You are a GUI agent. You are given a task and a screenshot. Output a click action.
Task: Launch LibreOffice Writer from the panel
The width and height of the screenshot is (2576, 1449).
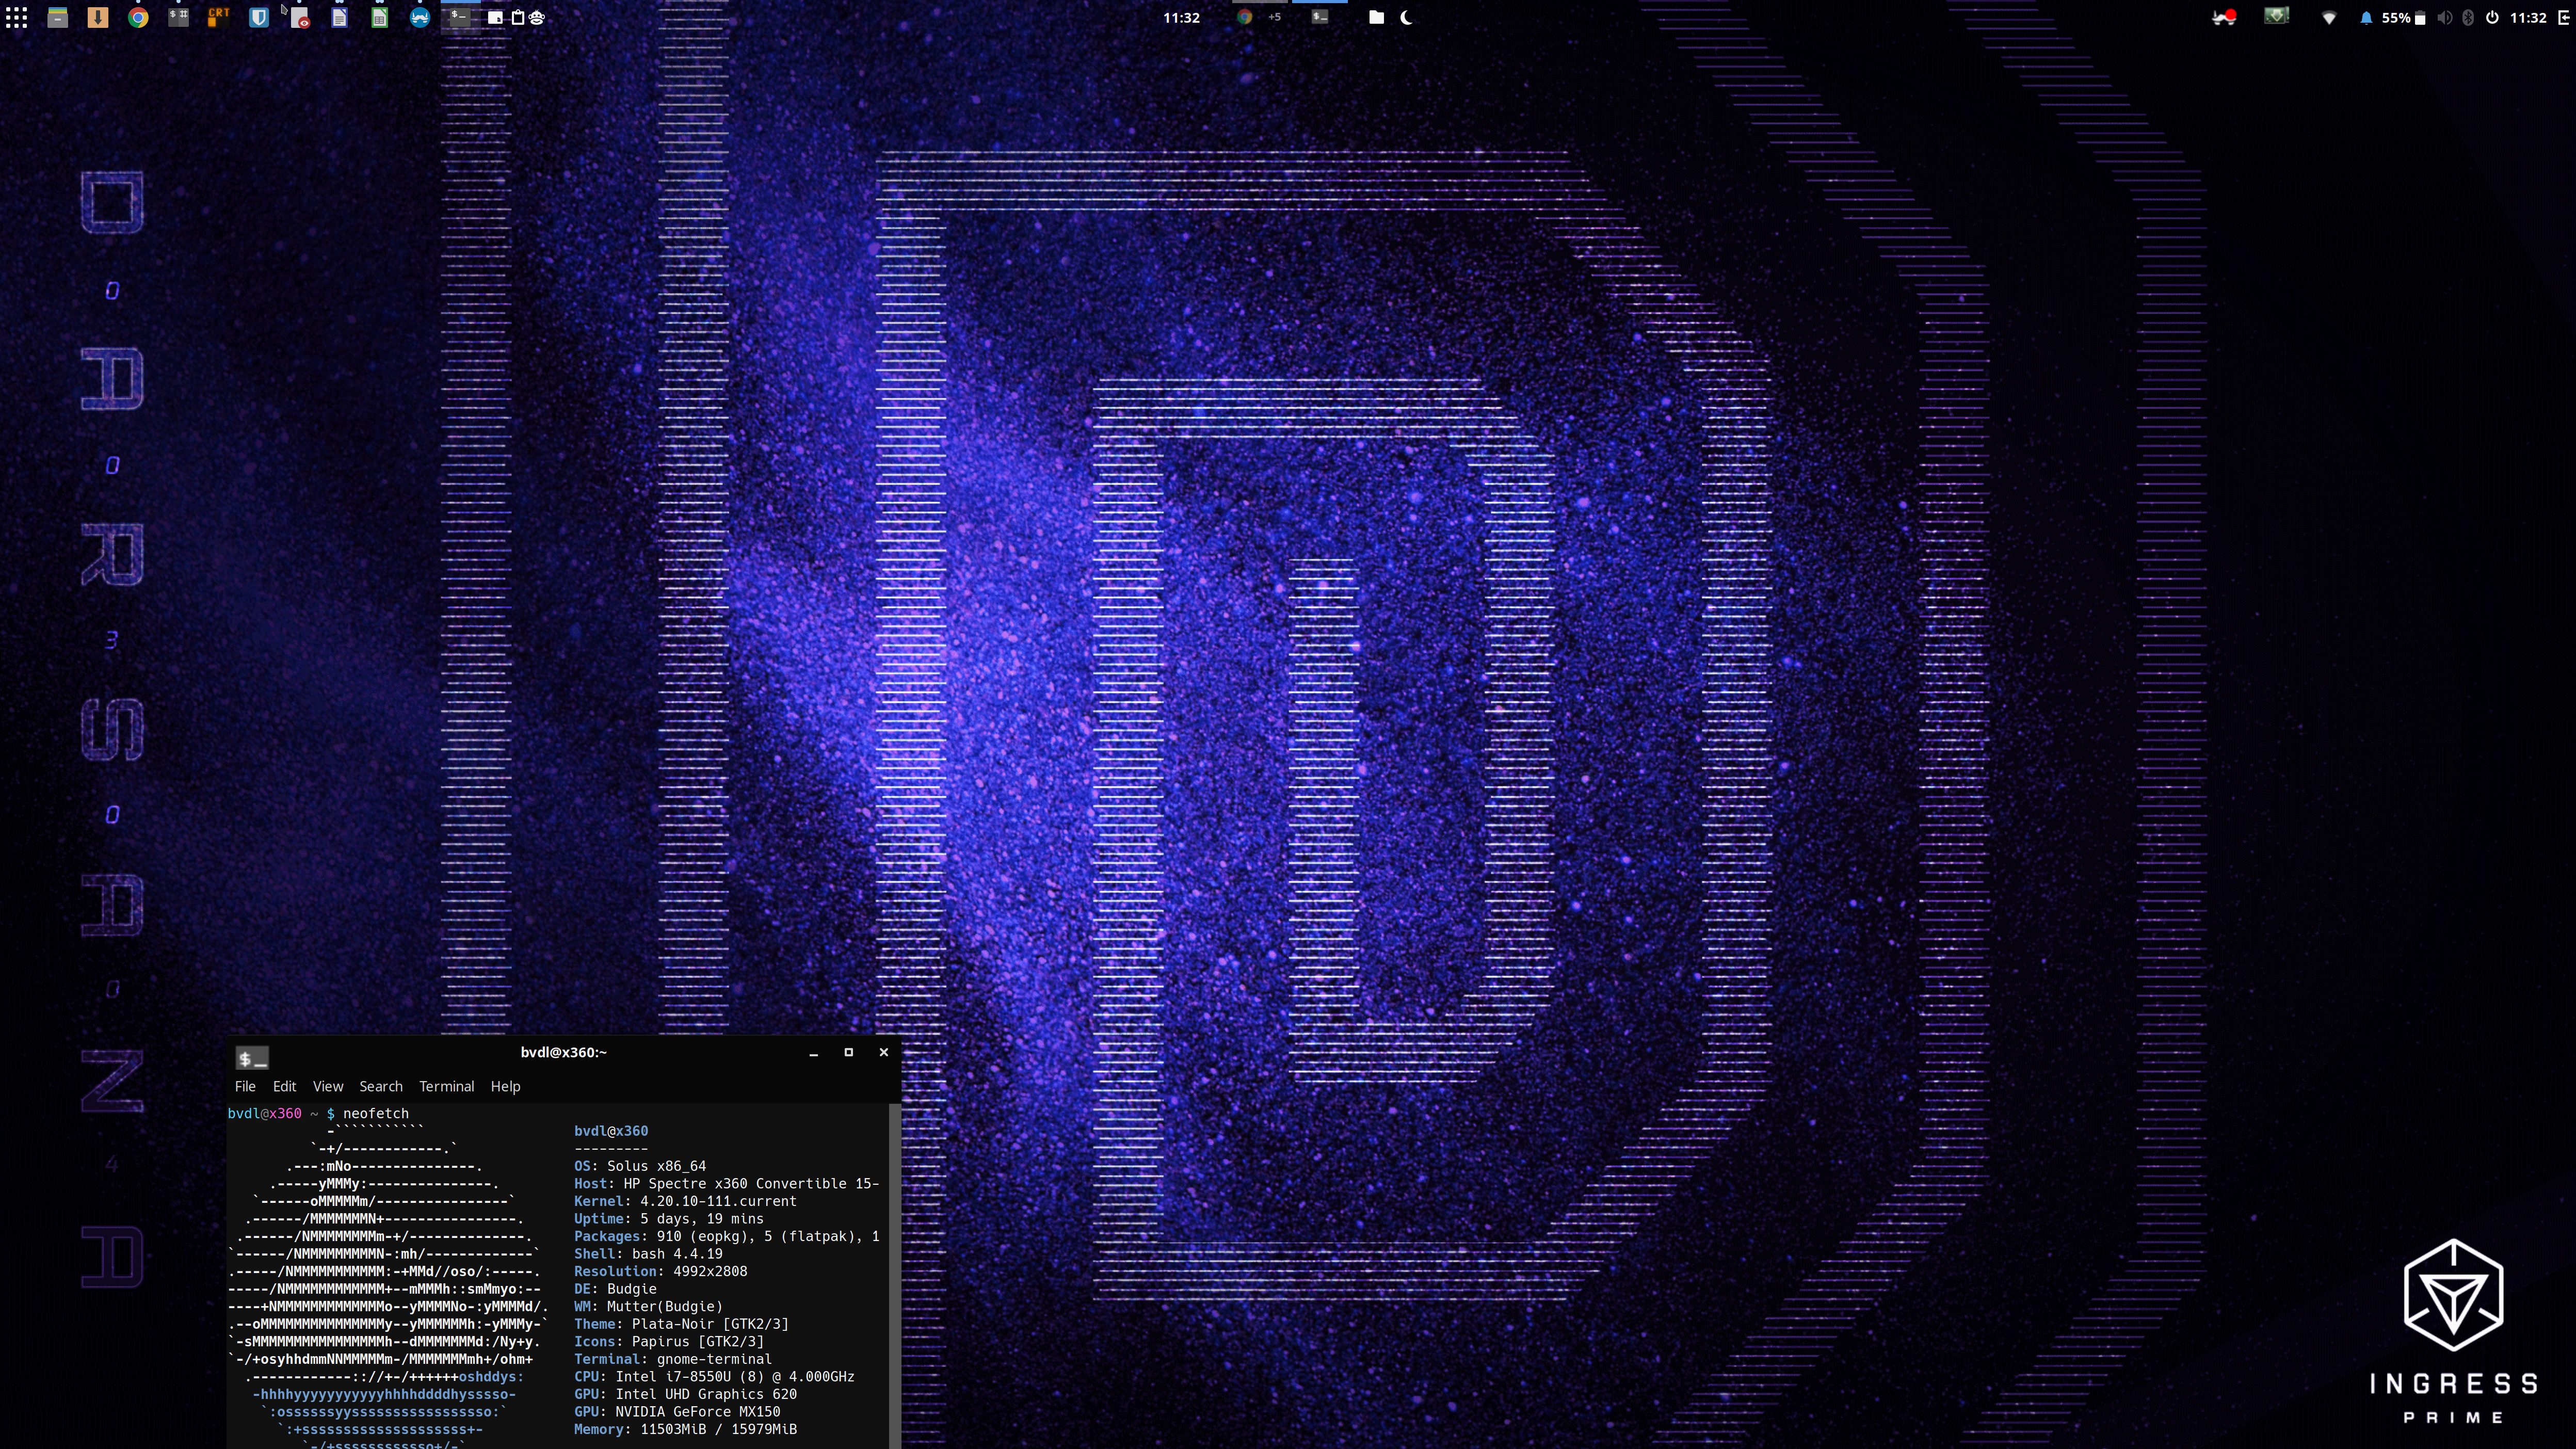click(339, 17)
